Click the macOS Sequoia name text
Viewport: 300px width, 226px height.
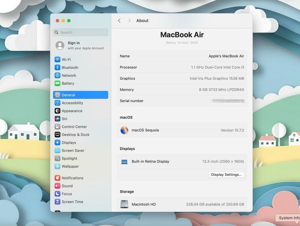click(x=145, y=130)
